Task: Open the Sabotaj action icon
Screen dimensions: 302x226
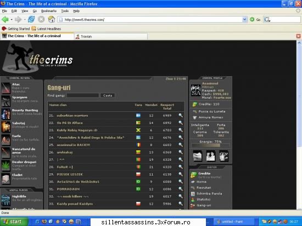Action: pyautogui.click(x=5, y=127)
